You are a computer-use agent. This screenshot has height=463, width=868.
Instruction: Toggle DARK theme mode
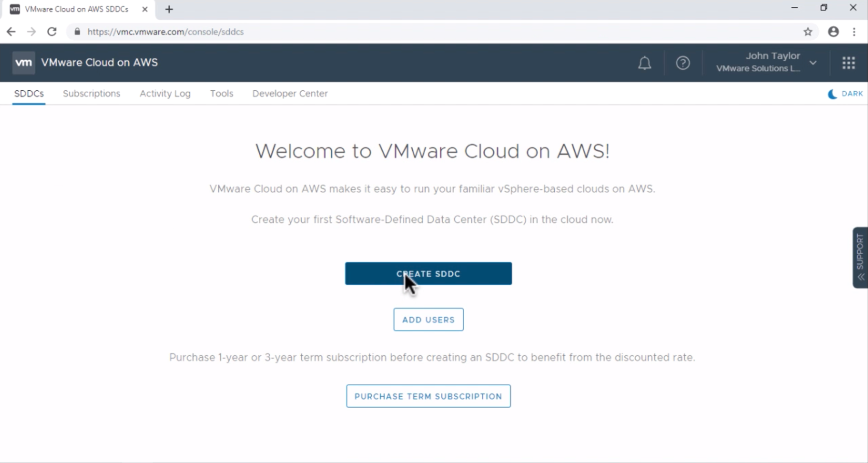point(845,94)
